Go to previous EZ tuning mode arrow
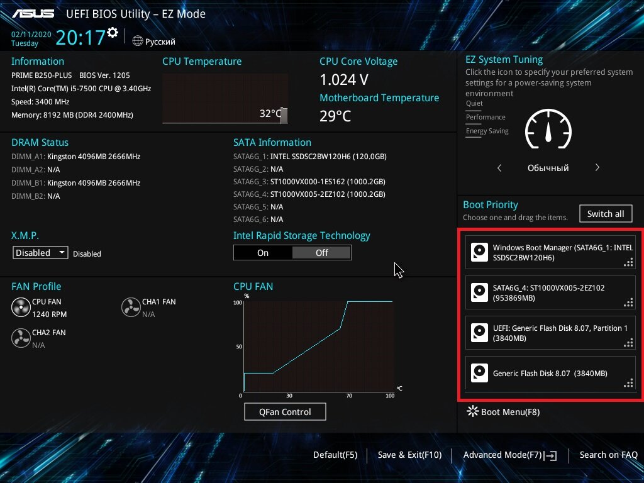644x483 pixels. click(x=499, y=167)
